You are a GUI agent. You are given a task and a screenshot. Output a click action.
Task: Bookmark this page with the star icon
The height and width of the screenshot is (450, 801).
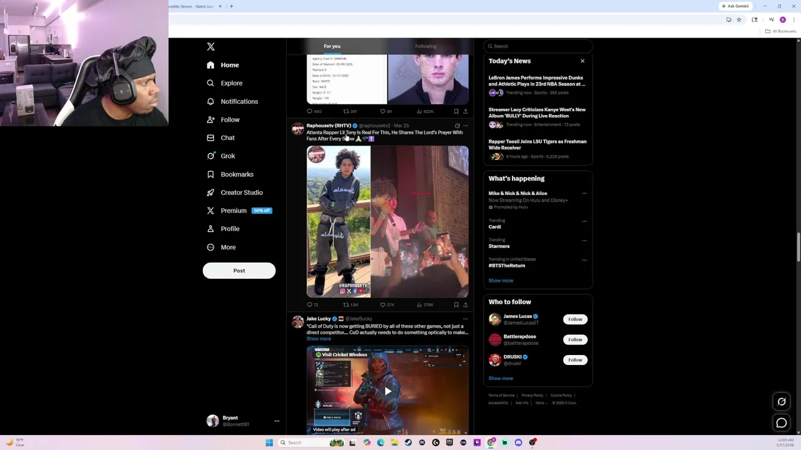[739, 20]
